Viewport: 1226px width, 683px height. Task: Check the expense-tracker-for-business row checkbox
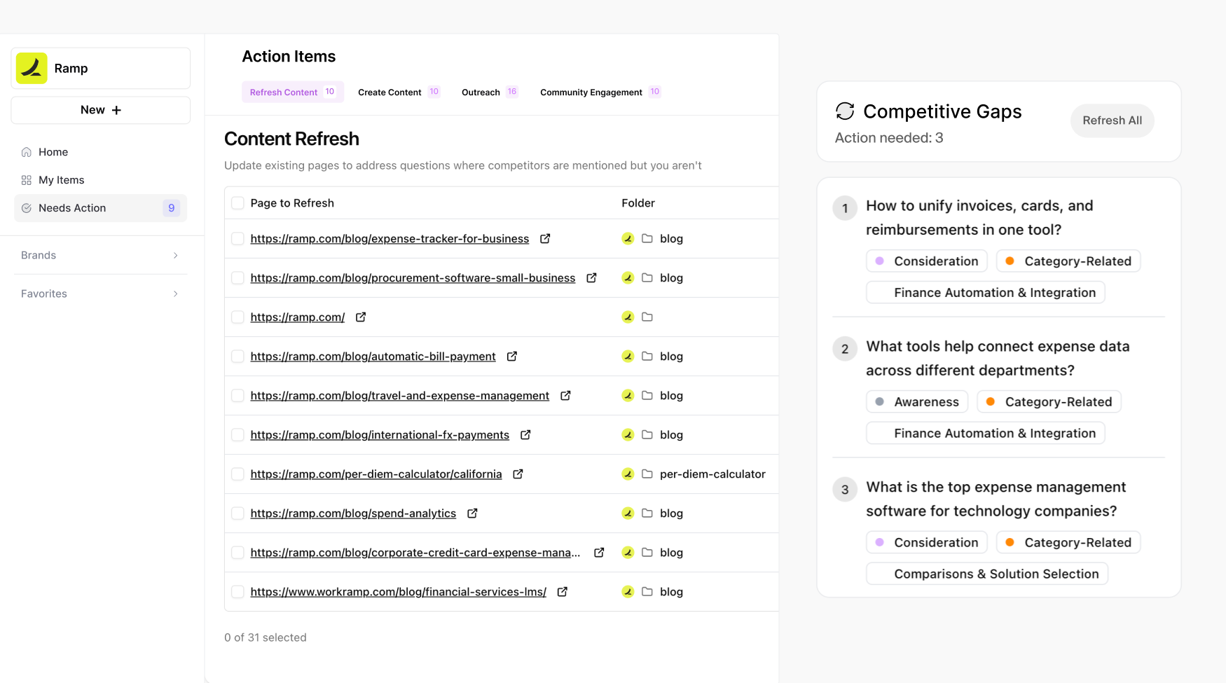pos(237,239)
